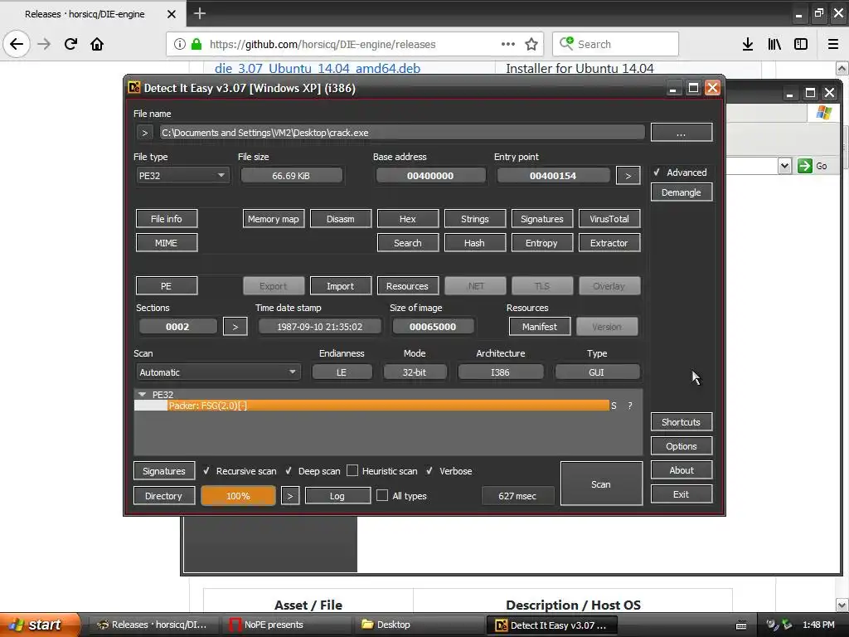Open the Hex viewer

coord(408,219)
